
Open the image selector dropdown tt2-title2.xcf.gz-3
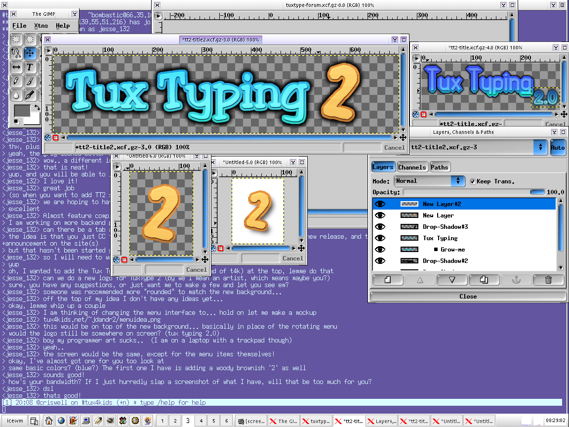point(478,147)
